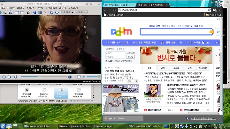Expand the getlibs-all.deb download options arrow

coord(142,118)
